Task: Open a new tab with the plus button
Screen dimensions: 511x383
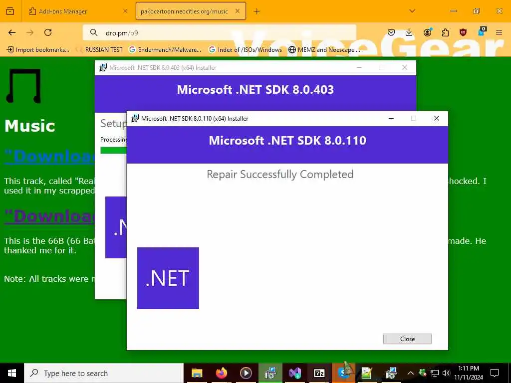Action: click(257, 11)
